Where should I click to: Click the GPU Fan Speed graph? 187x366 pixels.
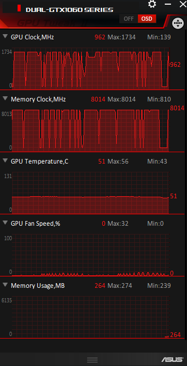pos(90,255)
